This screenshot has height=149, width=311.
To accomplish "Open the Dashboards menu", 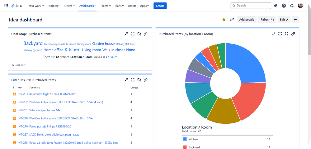I will 87,6.
